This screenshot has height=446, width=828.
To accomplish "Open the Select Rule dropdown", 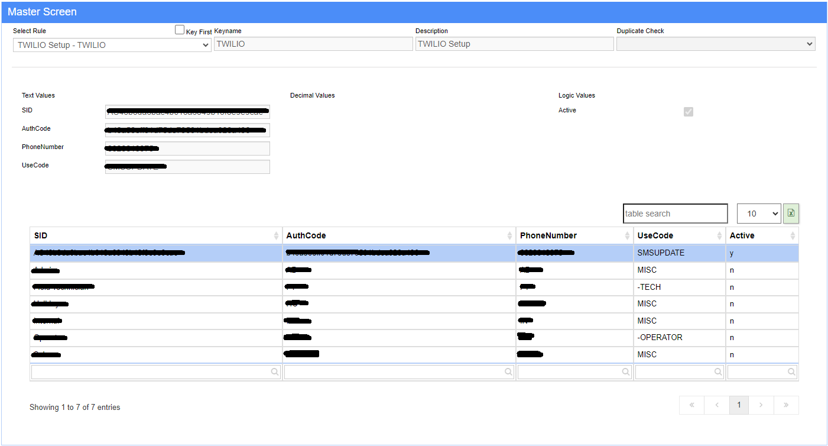I will [x=112, y=45].
